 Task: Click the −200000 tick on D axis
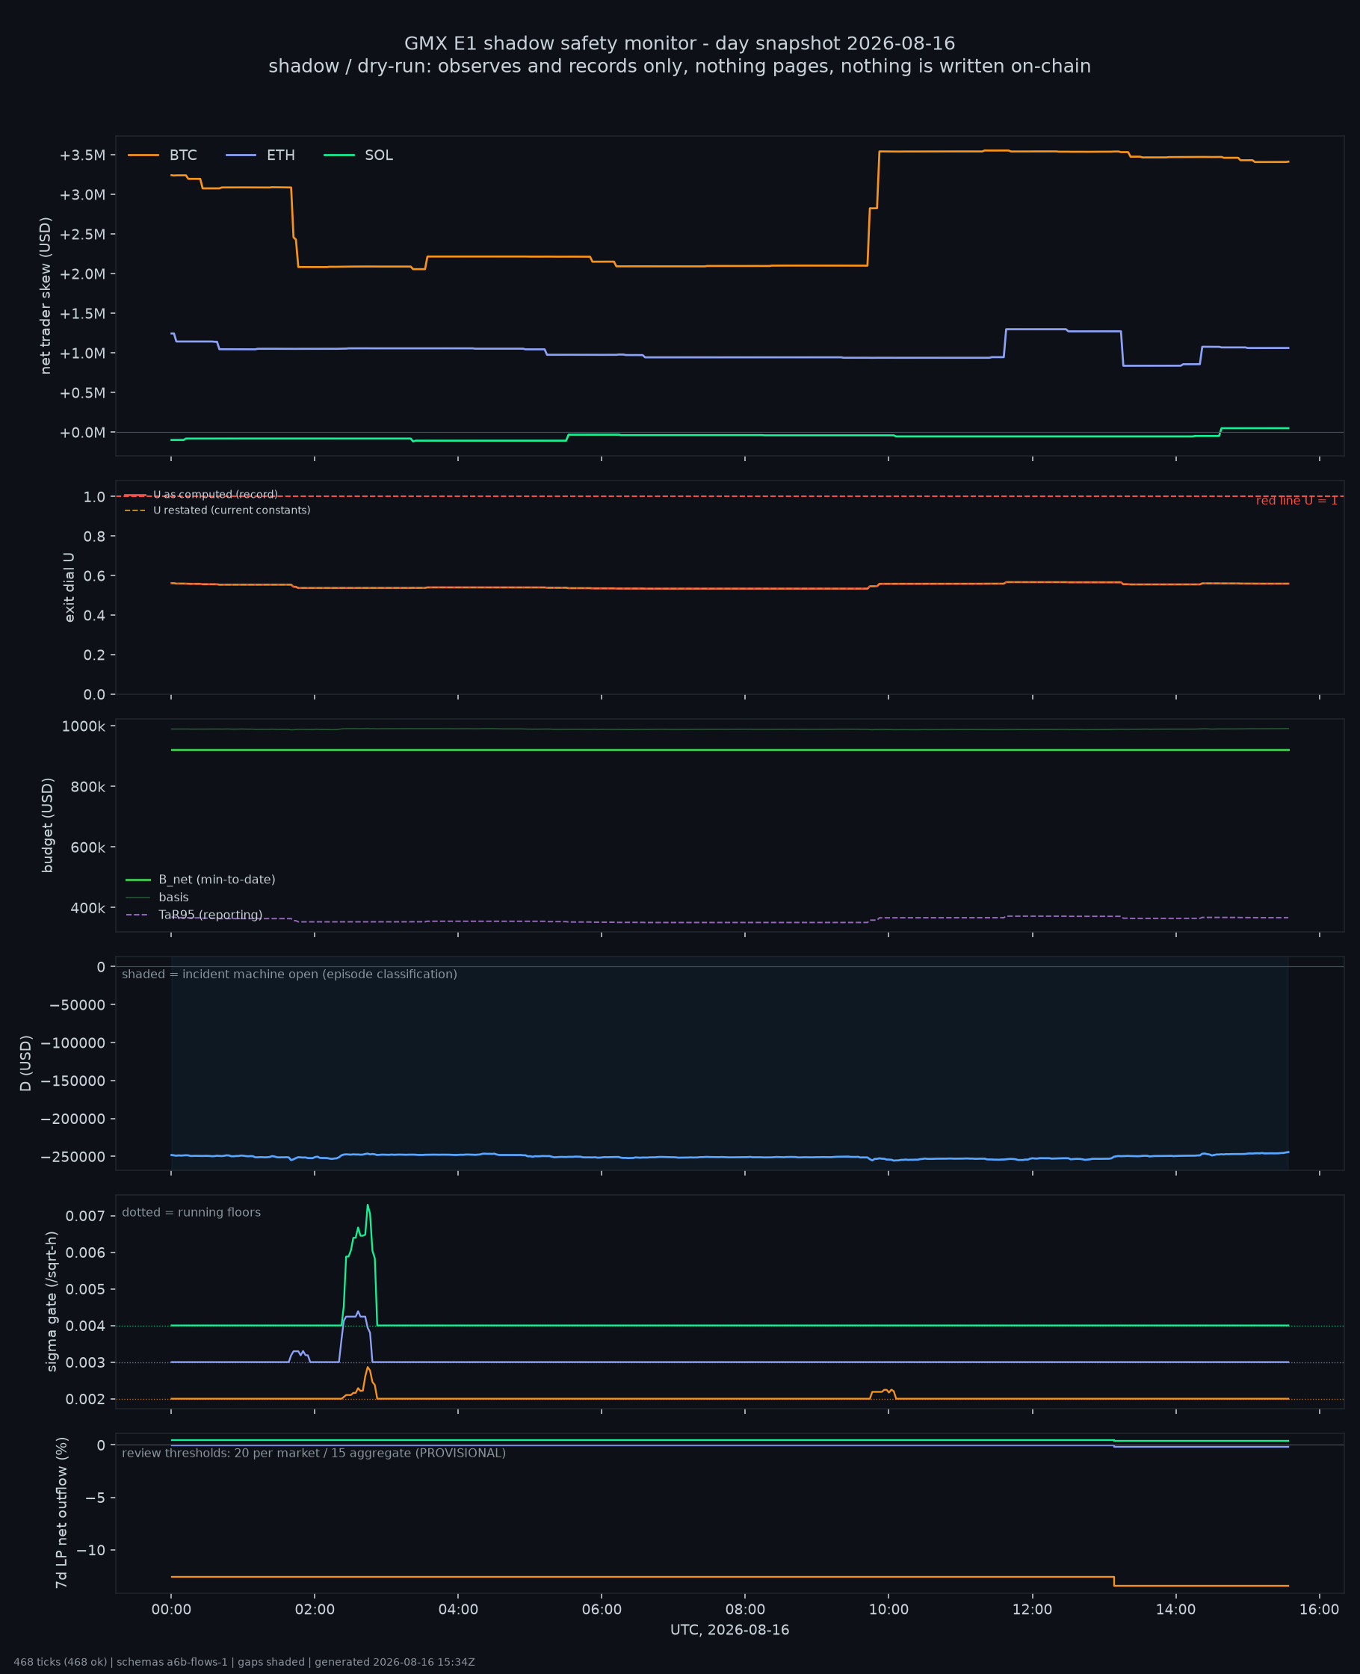(74, 1119)
